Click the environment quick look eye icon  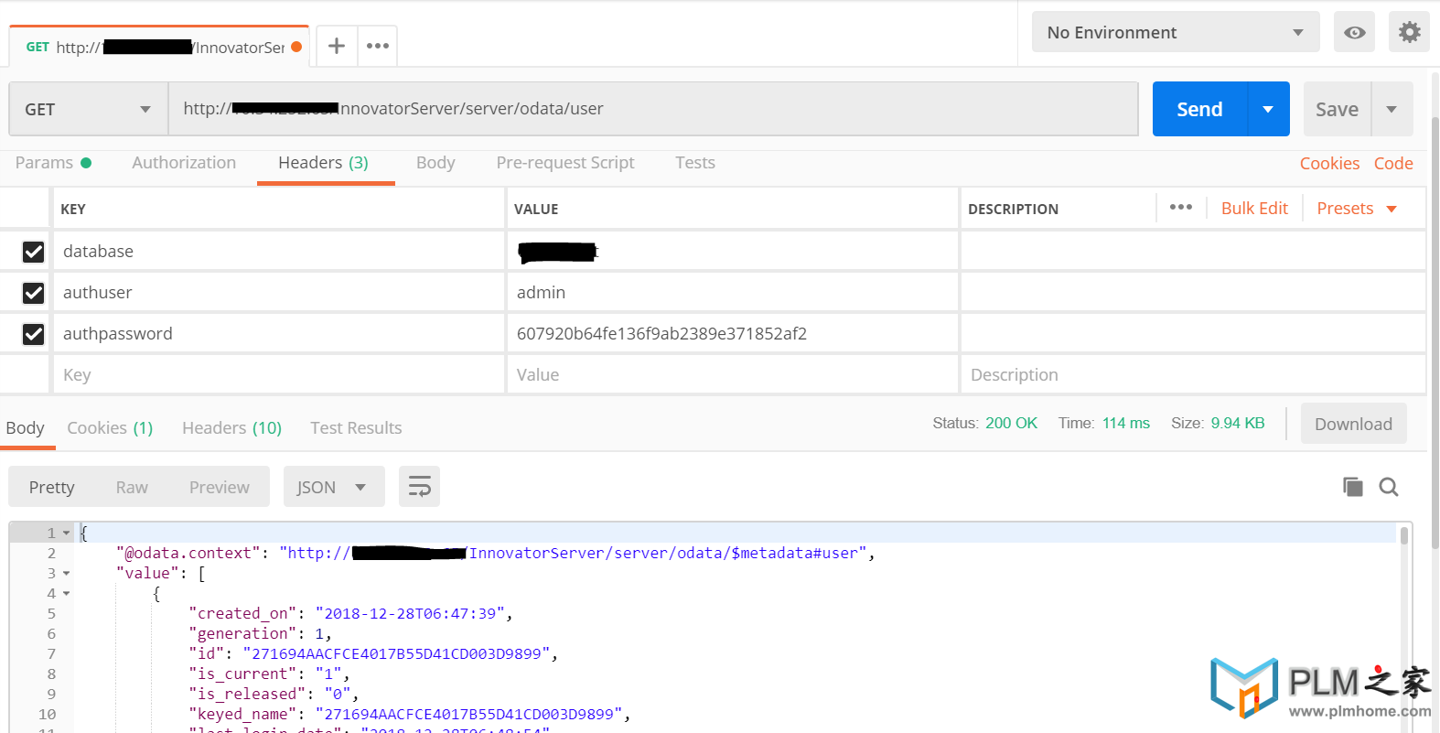pyautogui.click(x=1355, y=32)
